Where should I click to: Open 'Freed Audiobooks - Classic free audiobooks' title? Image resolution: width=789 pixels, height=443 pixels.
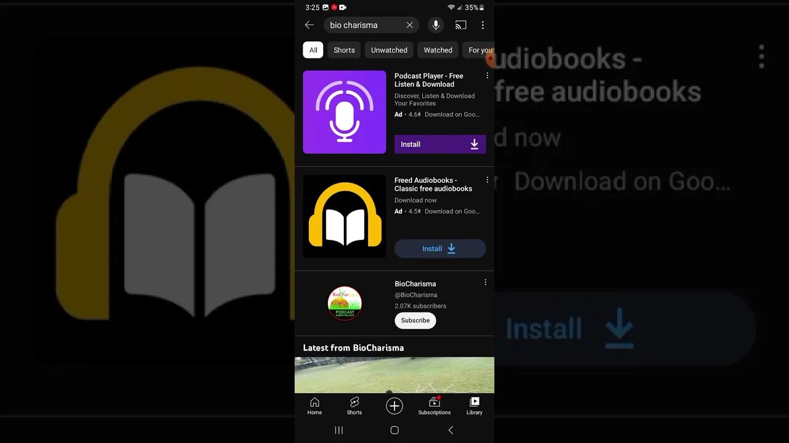[x=433, y=185]
